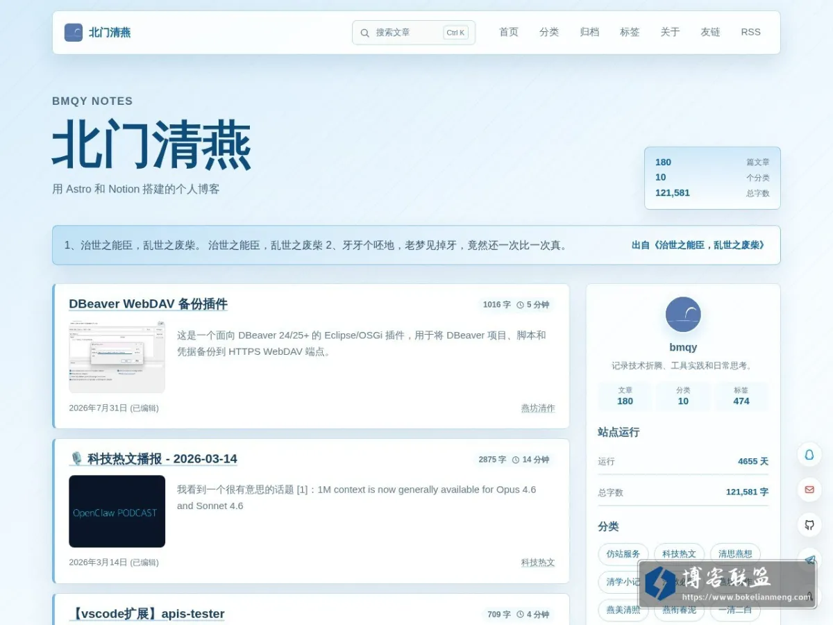Image resolution: width=833 pixels, height=625 pixels.
Task: Click 燕坊清作 category under DBeaver post
Action: click(538, 408)
